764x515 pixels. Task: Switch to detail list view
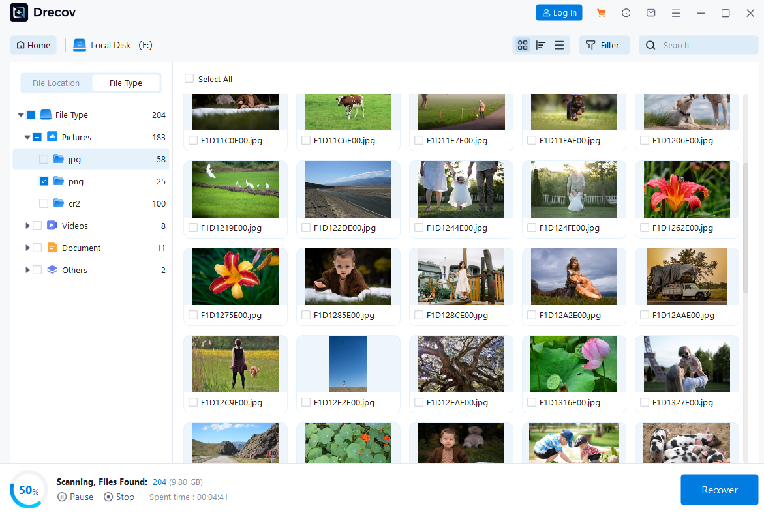pos(541,45)
